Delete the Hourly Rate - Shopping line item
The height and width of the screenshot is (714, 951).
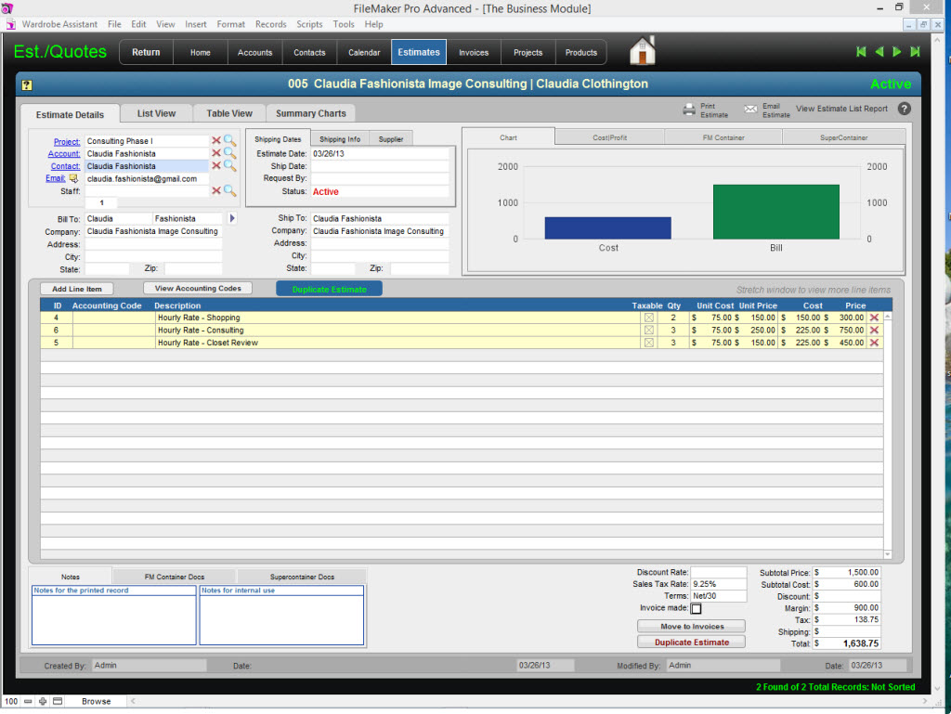tap(874, 318)
